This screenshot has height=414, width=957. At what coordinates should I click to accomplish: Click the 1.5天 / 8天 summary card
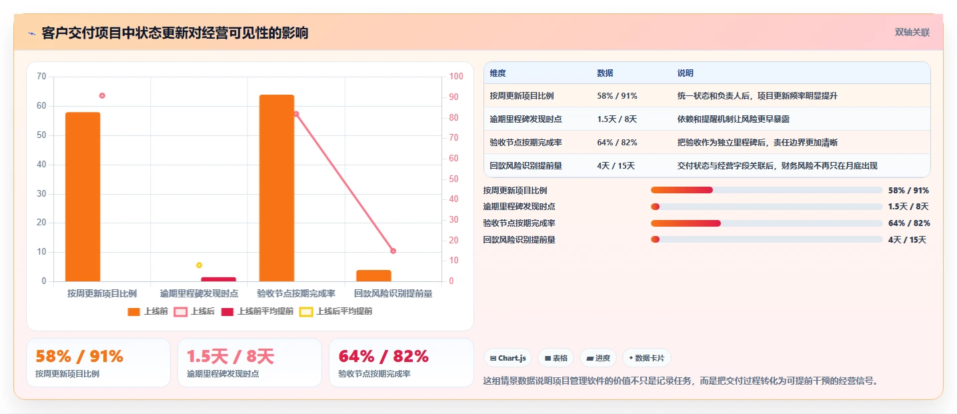click(249, 363)
